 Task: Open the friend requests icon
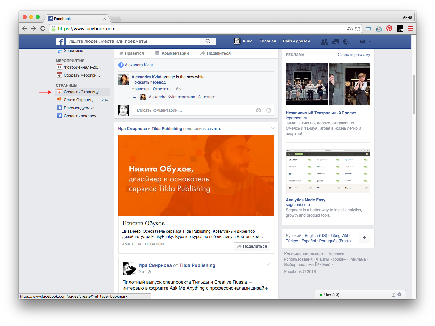point(324,41)
